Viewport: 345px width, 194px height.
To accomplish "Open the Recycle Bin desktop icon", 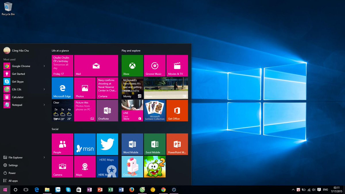I will pos(8,9).
